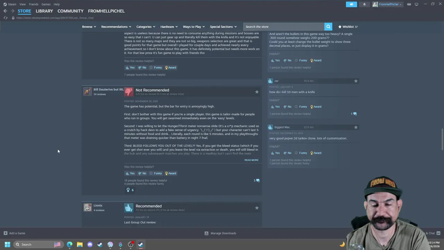Vote No on Biggest Mac's review
Screen dimensions: 444x250
click(x=288, y=153)
